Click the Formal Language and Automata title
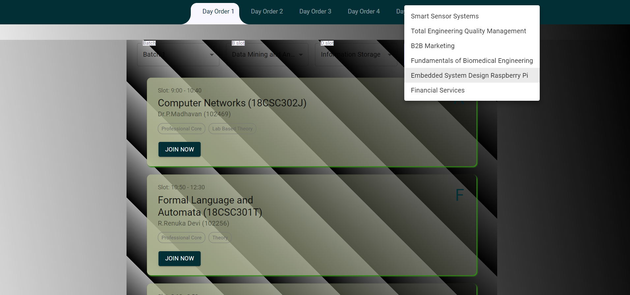The image size is (630, 295). tap(210, 206)
